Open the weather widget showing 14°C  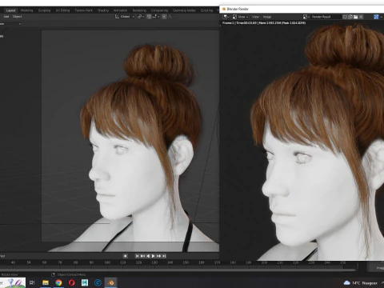tap(361, 283)
